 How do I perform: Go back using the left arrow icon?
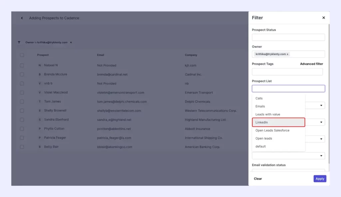(x=22, y=18)
